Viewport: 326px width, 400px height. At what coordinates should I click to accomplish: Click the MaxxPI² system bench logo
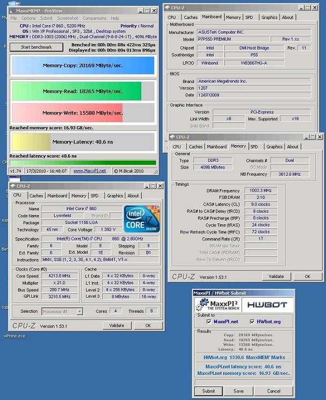[218, 305]
